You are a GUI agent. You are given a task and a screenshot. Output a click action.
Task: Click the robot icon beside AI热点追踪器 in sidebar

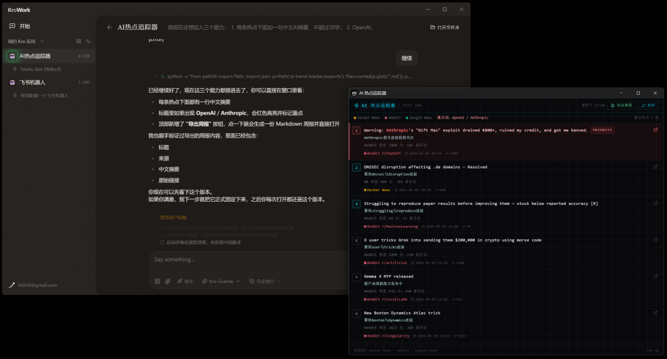12,56
